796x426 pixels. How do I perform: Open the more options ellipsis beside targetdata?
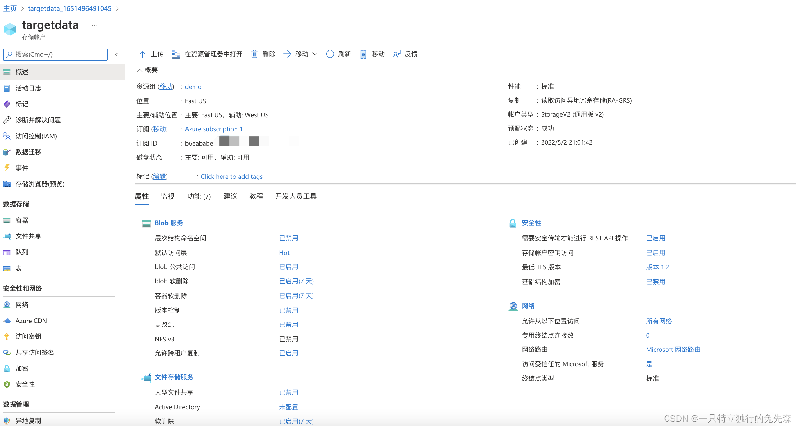(x=95, y=25)
